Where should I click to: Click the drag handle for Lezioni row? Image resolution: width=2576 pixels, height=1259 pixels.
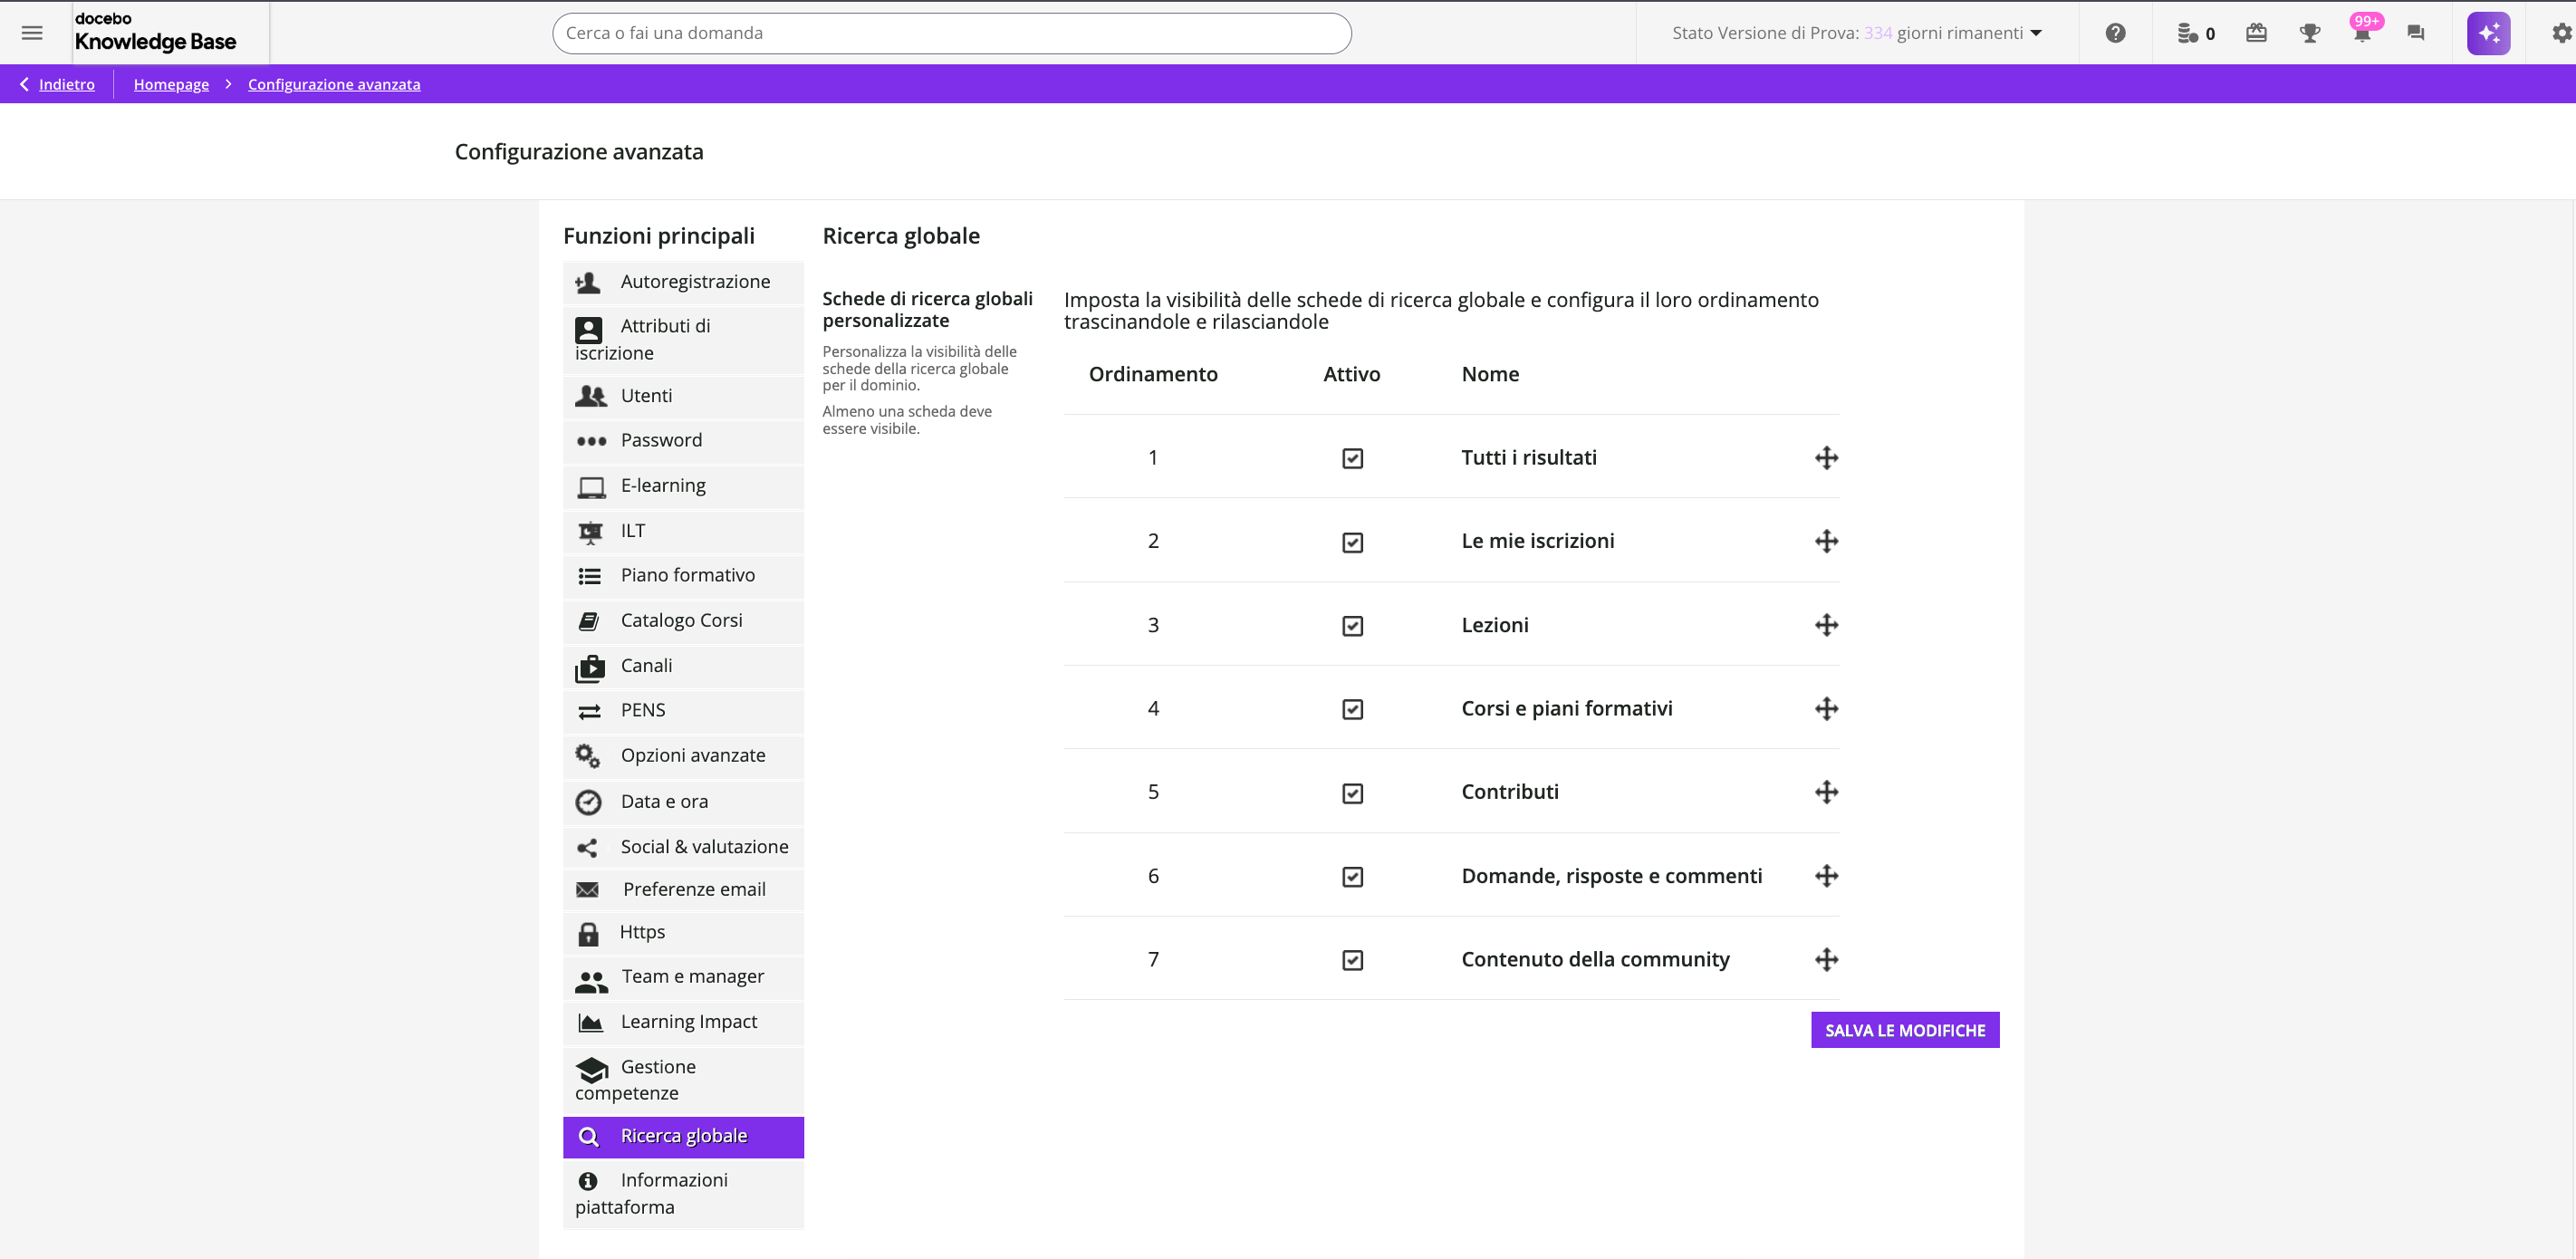[1826, 625]
